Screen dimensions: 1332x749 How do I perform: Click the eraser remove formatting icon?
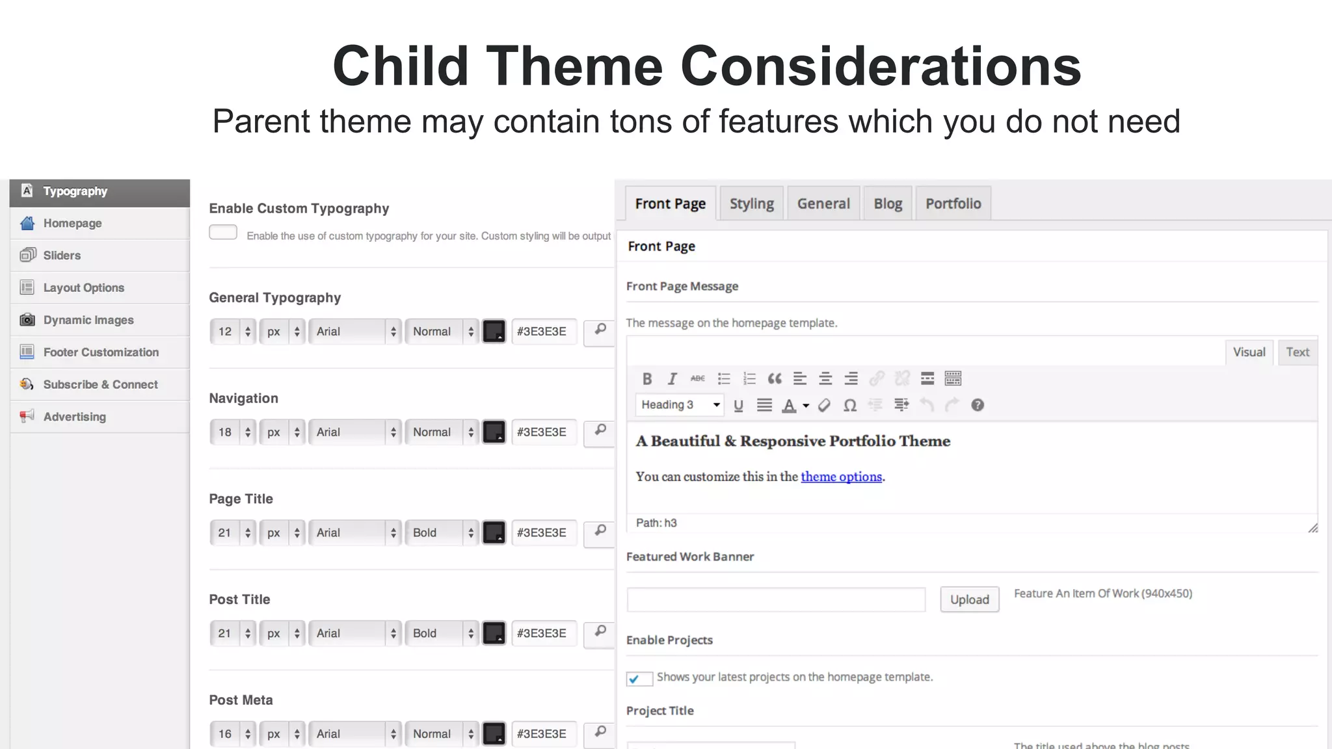click(x=824, y=406)
